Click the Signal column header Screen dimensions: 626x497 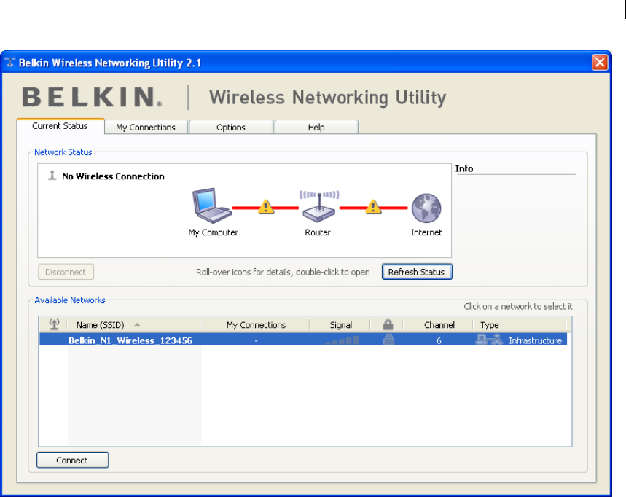pos(340,325)
